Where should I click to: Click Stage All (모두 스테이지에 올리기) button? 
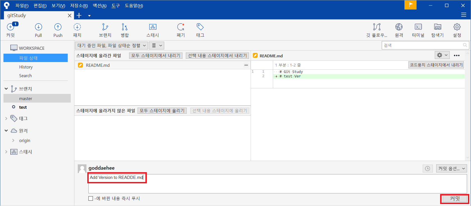pos(162,111)
